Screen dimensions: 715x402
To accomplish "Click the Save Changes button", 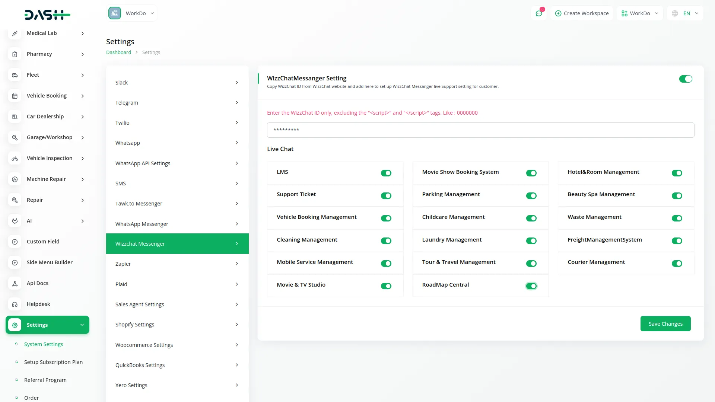I will pyautogui.click(x=665, y=323).
